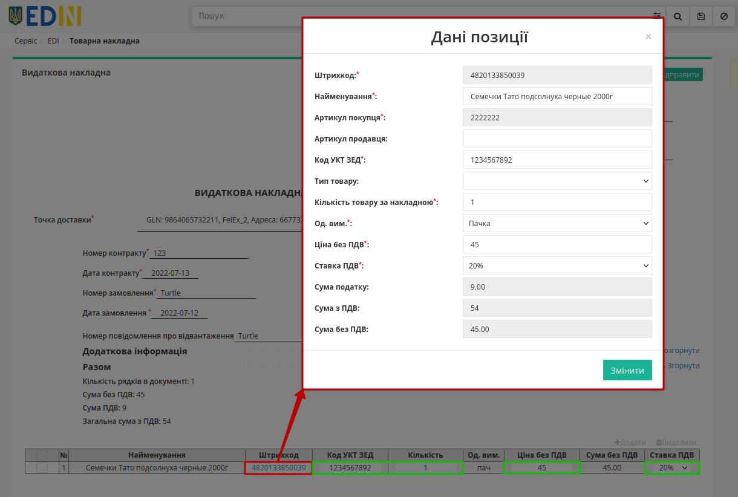The image size is (738, 497).
Task: Open the Ставка ПДВ 20% dropdown in table row
Action: pyautogui.click(x=672, y=468)
